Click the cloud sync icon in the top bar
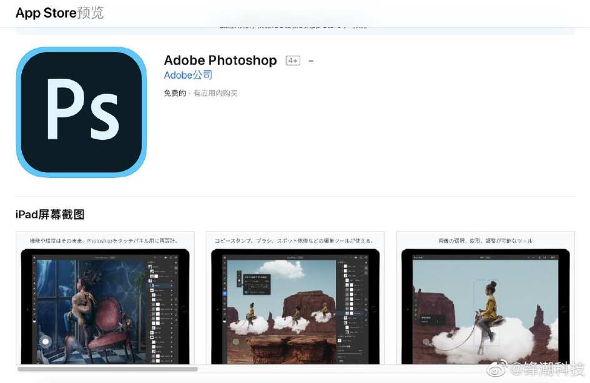This screenshot has height=383, width=590. pos(356,257)
